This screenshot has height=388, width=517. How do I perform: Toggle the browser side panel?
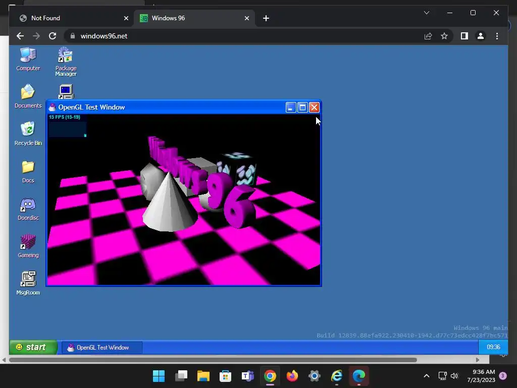pos(464,36)
